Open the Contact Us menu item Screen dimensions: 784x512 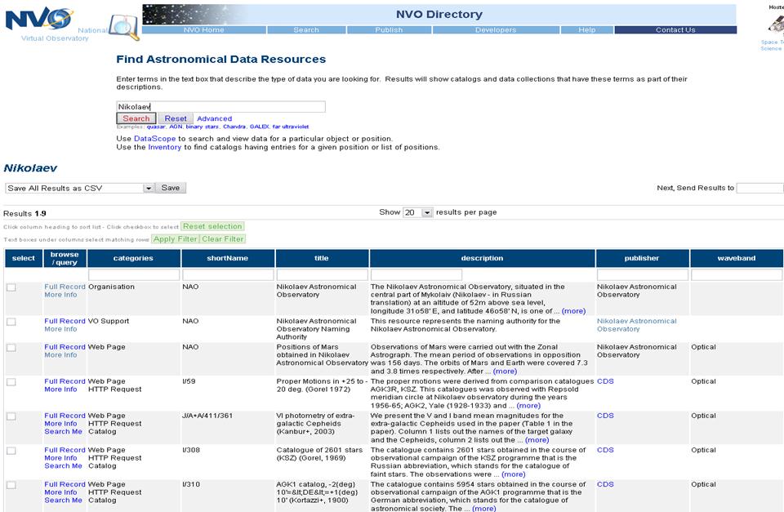(675, 30)
